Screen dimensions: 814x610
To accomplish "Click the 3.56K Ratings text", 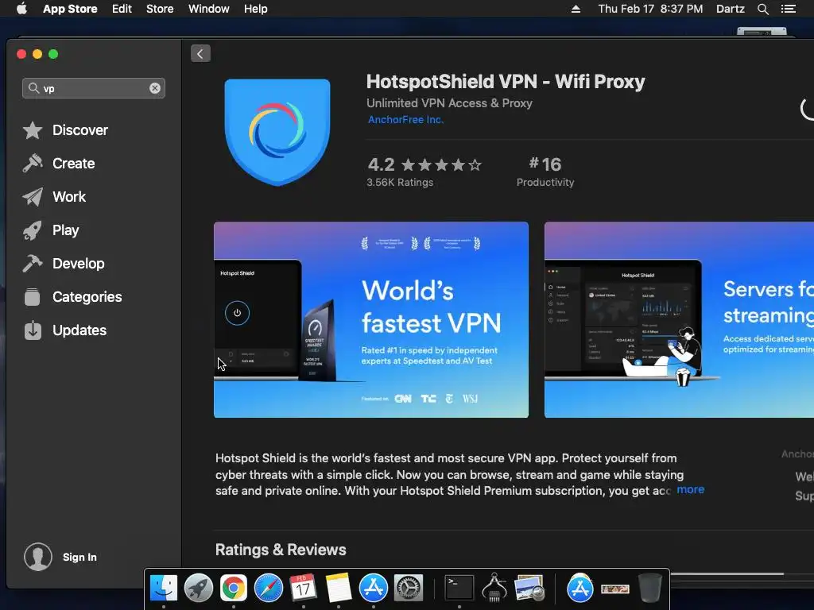I will tap(400, 183).
